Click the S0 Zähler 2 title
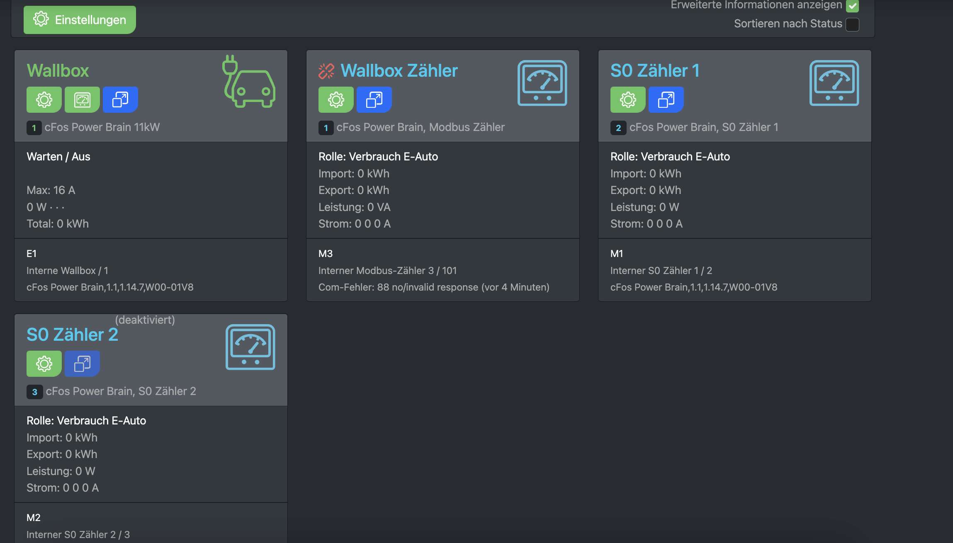The height and width of the screenshot is (543, 953). coord(72,335)
